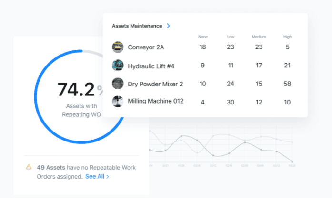
Task: Click Conveyor 2A None value 18
Action: [x=202, y=47]
